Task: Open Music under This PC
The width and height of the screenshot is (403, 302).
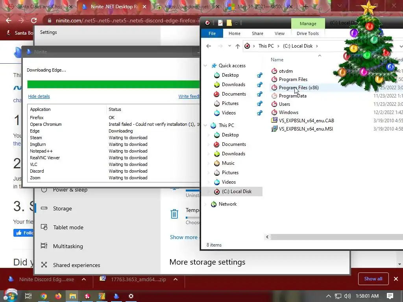Action: click(x=228, y=163)
